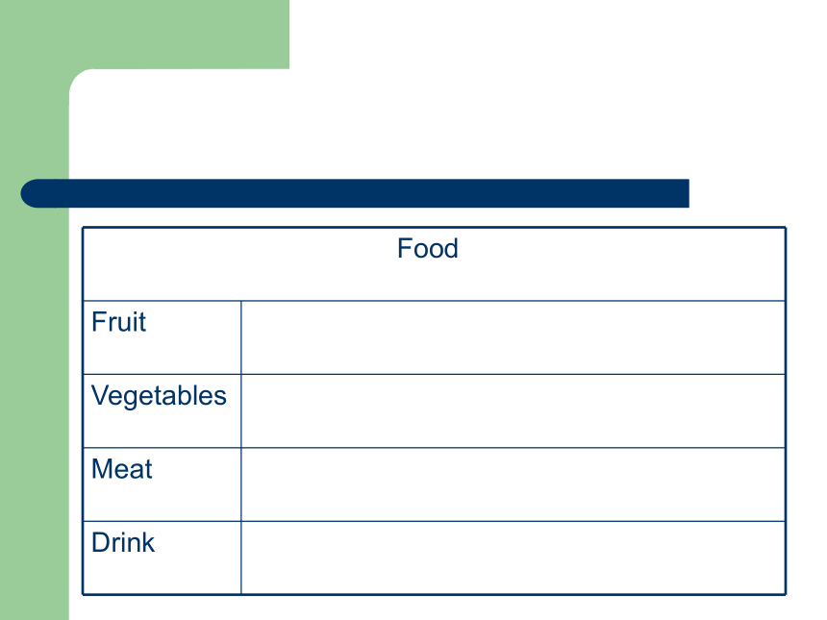Select the Drink label cell

click(162, 558)
